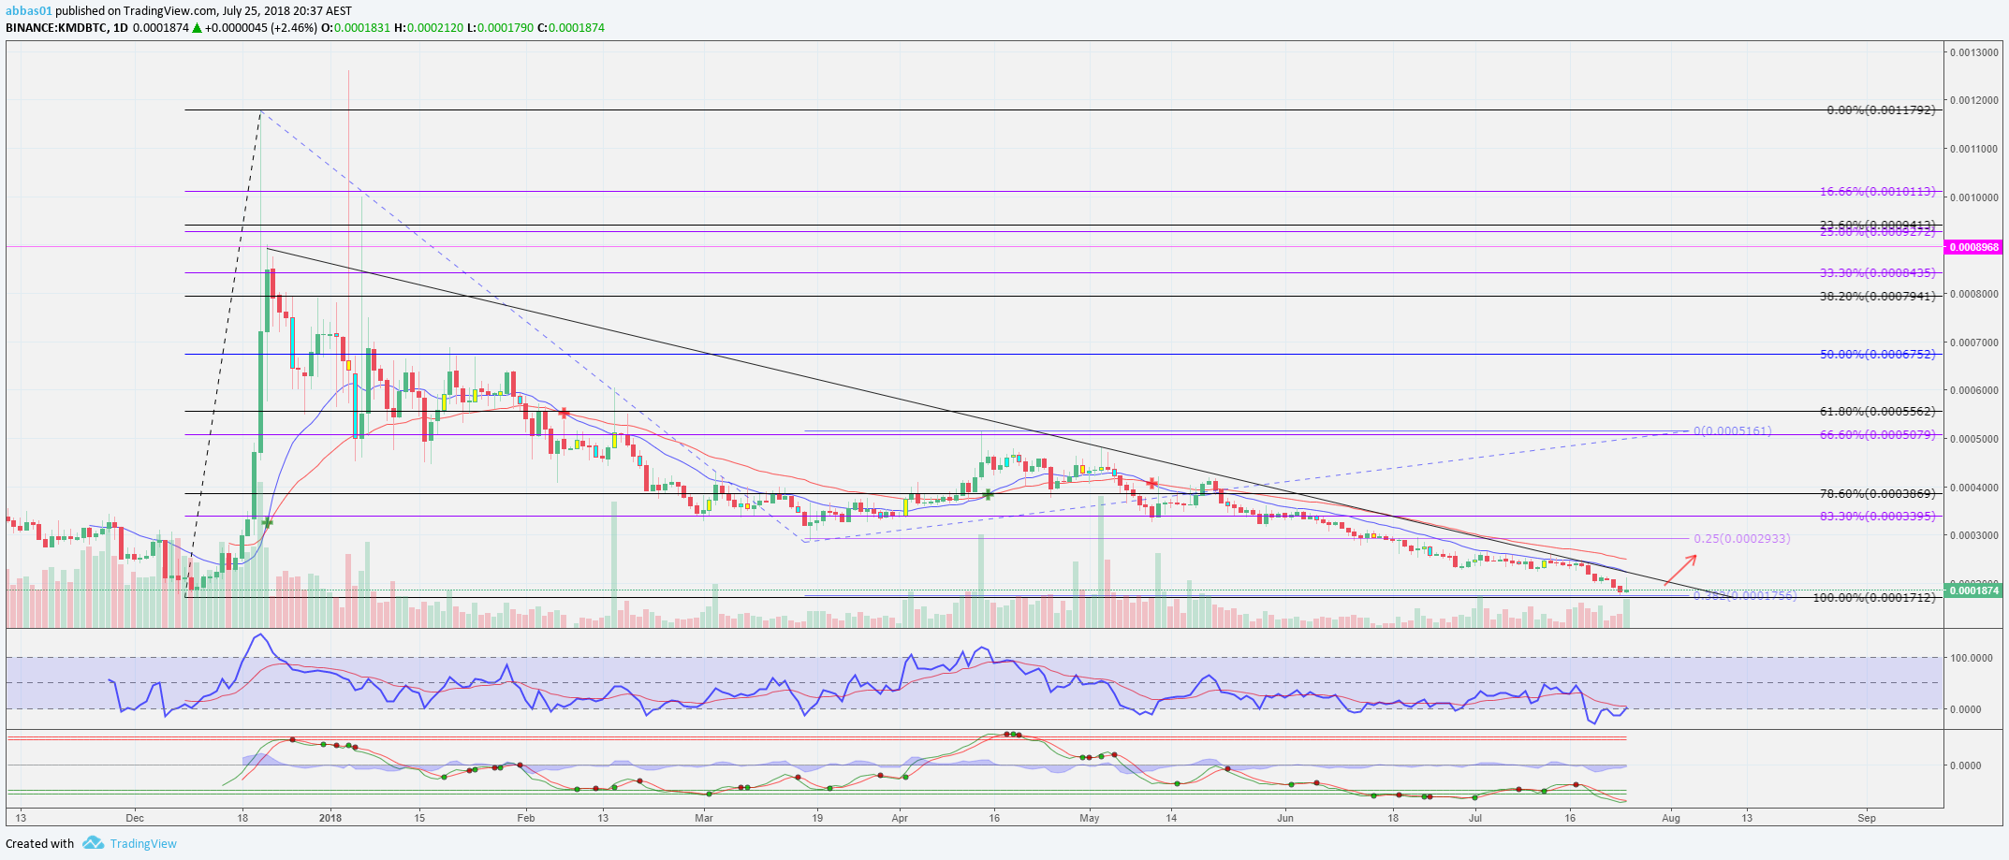This screenshot has width=2009, height=860.
Task: Click the Apr date axis label
Action: click(900, 818)
